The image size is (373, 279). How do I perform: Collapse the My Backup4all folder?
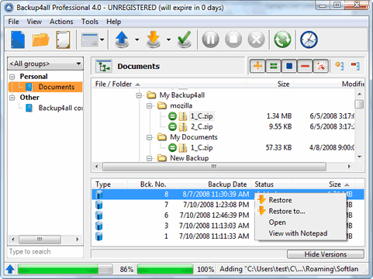pos(139,95)
